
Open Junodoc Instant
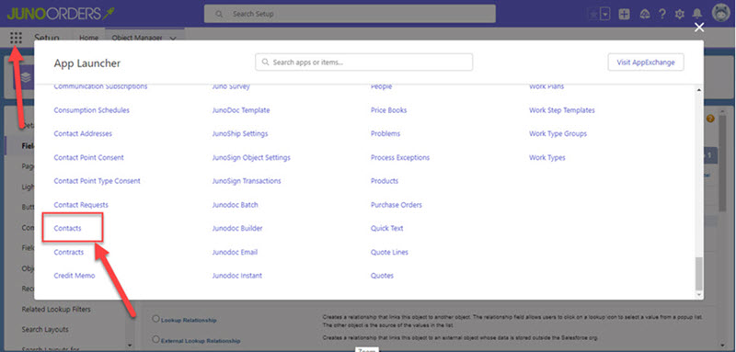tap(237, 276)
